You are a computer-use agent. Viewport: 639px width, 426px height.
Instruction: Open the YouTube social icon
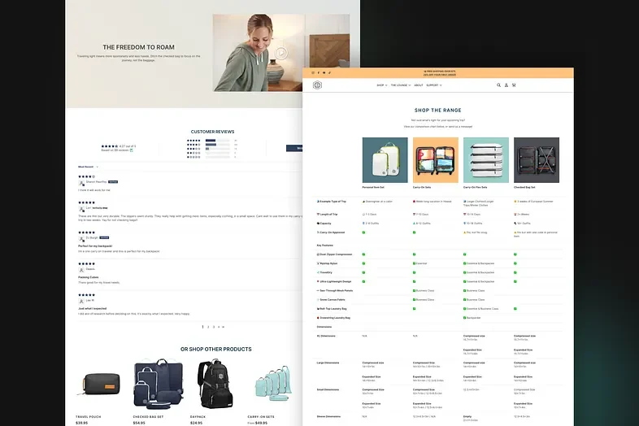pyautogui.click(x=324, y=73)
